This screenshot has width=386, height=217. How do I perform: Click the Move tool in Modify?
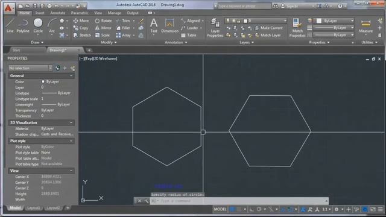(81, 21)
